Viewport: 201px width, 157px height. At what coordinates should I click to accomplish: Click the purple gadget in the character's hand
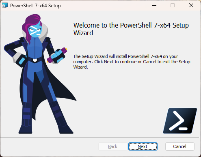point(57,55)
